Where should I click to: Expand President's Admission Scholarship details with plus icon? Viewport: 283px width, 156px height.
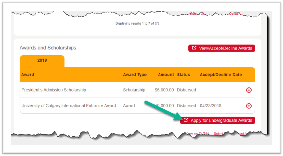[x=249, y=90]
